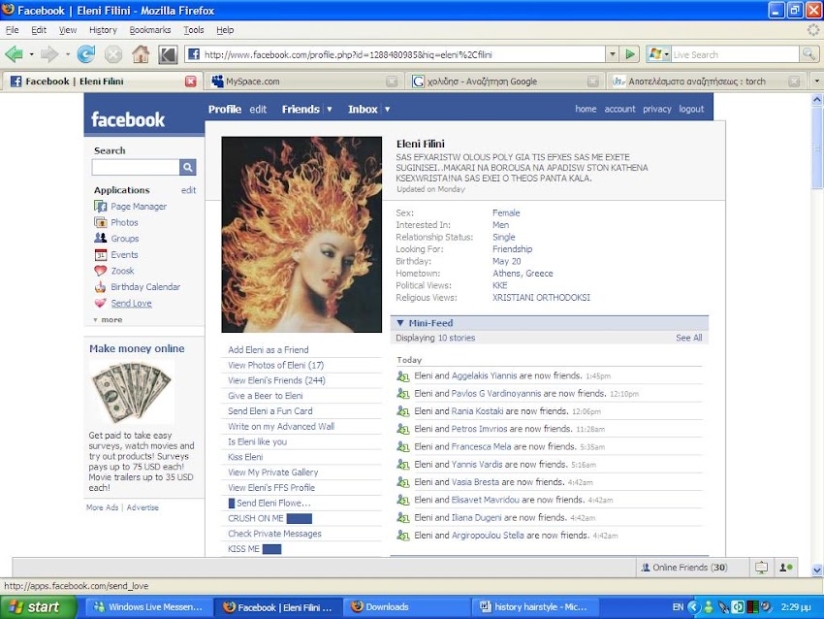
Task: Open the address bar URL dropdown
Action: 613,54
